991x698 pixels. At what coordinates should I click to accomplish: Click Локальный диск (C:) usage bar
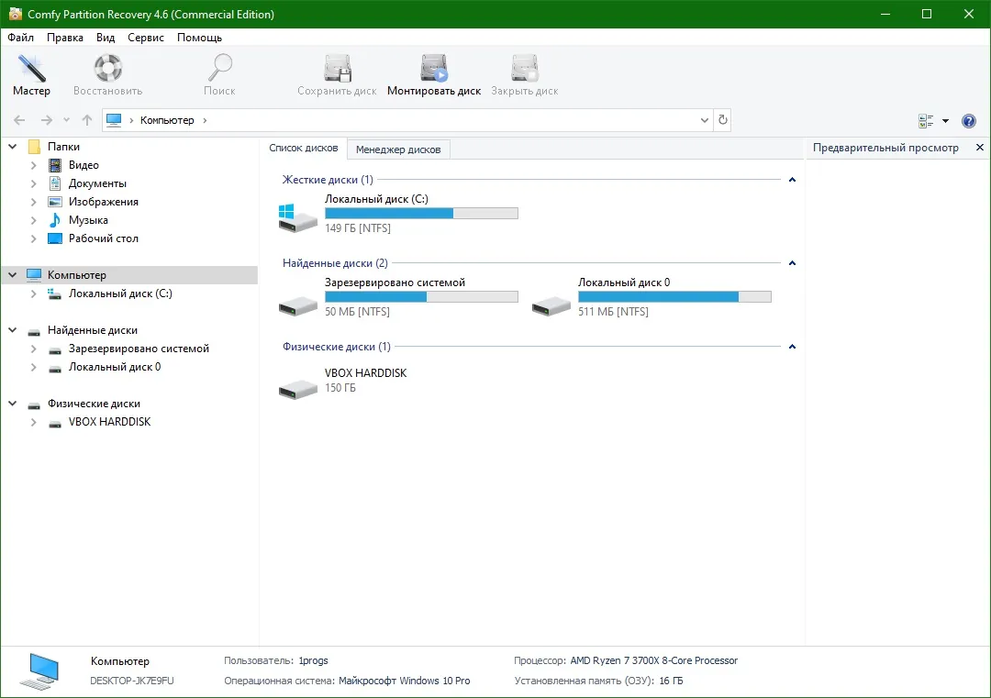tap(421, 214)
